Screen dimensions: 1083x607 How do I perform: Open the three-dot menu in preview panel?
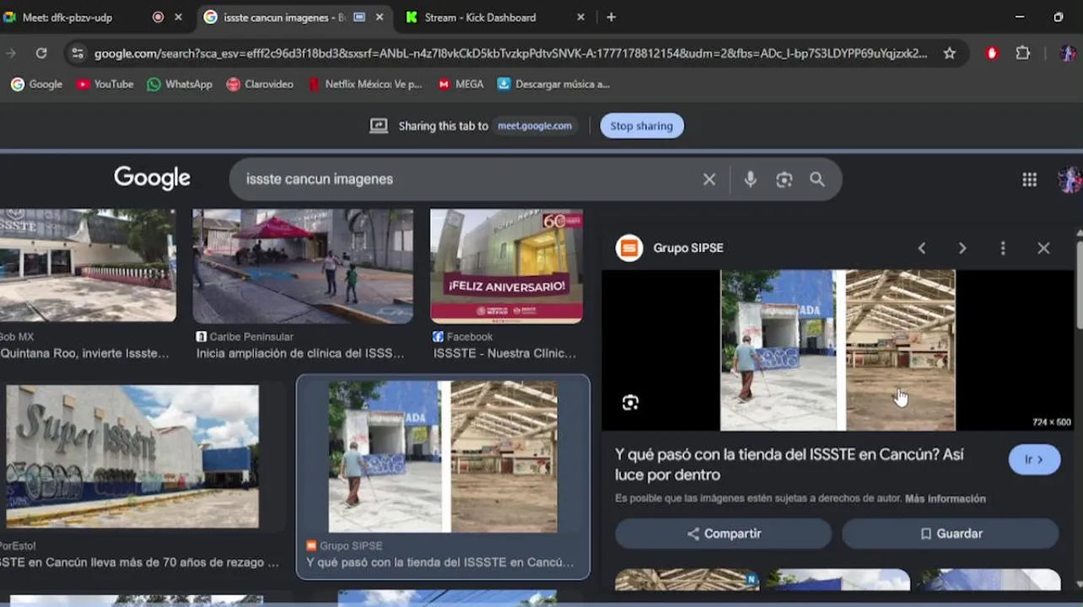(x=1003, y=248)
